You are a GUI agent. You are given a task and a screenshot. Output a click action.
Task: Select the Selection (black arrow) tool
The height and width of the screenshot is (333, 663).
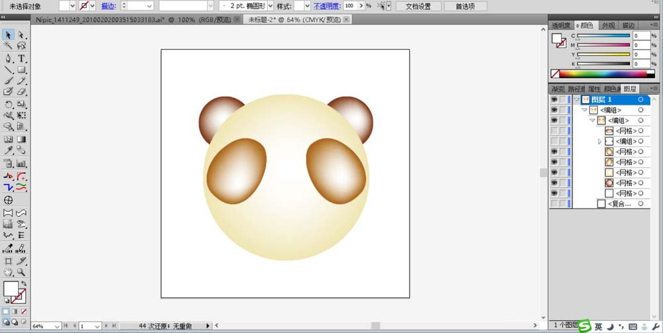8,34
